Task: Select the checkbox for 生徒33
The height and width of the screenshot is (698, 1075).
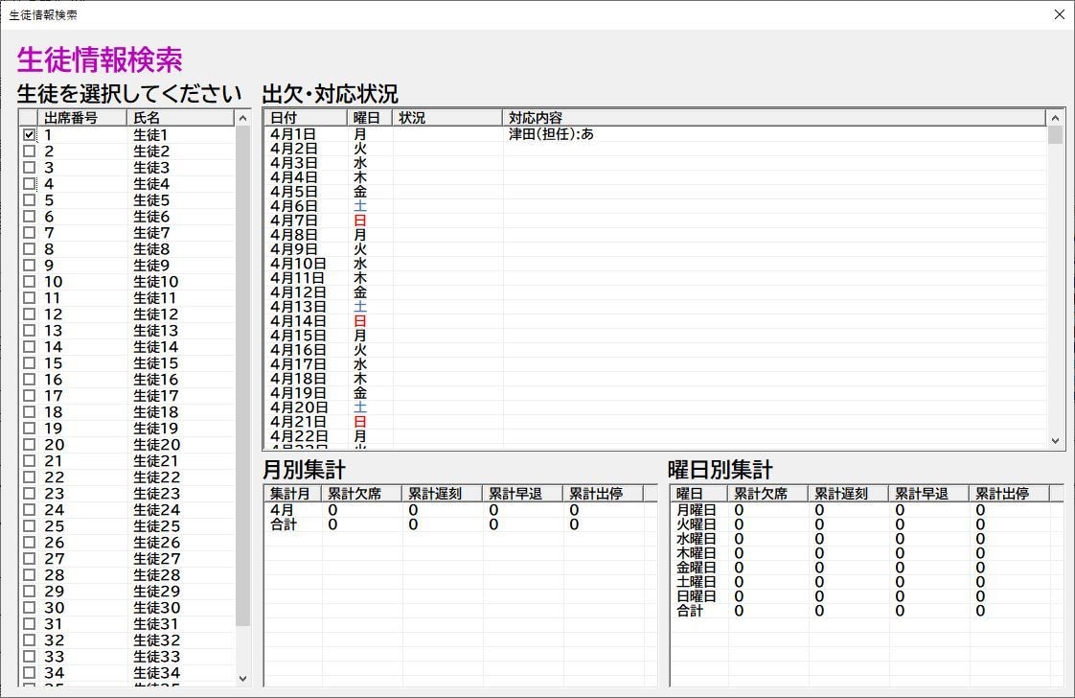Action: pos(29,656)
